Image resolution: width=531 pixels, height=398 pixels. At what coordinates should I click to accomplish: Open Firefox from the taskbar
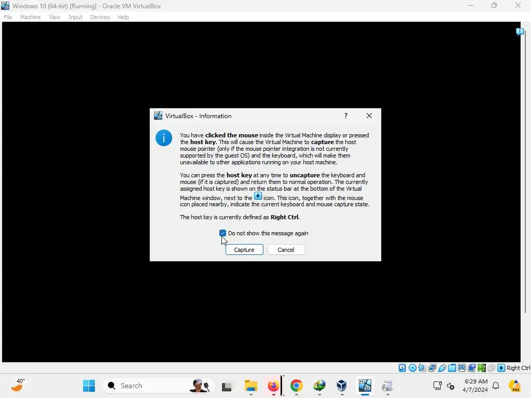pyautogui.click(x=273, y=386)
